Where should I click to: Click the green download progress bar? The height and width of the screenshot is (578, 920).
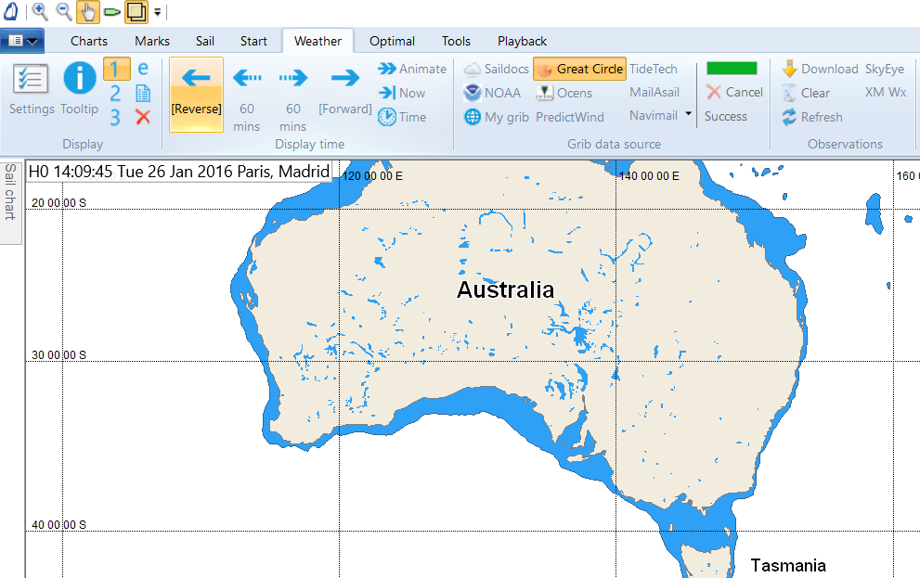(732, 69)
